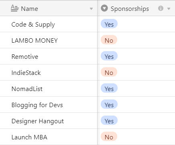
Task: Click the Yes tag for Remotive
Action: pyautogui.click(x=109, y=56)
